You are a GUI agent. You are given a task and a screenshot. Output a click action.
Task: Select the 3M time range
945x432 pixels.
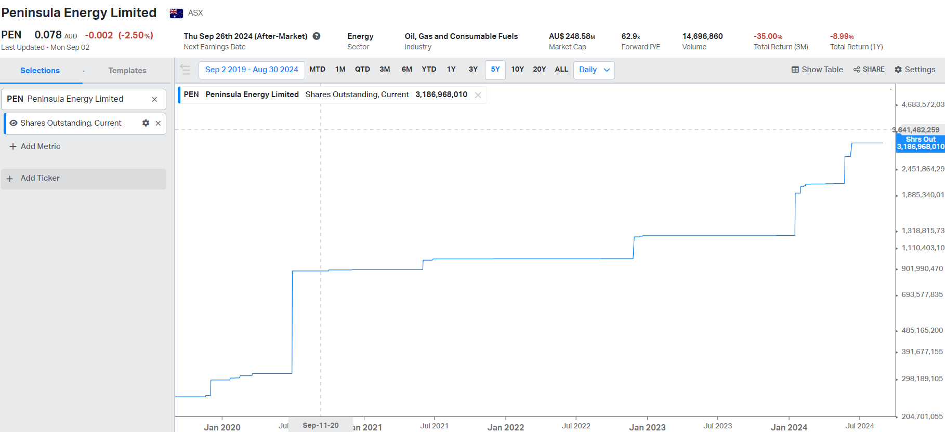(x=385, y=70)
